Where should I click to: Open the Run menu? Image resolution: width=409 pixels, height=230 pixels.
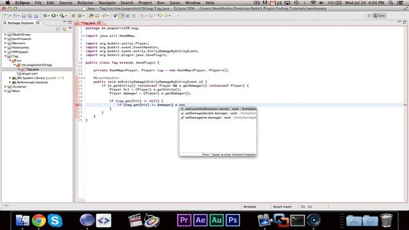(160, 3)
